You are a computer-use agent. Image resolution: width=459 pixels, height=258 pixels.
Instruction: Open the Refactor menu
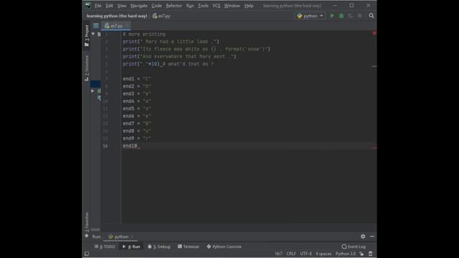[174, 6]
